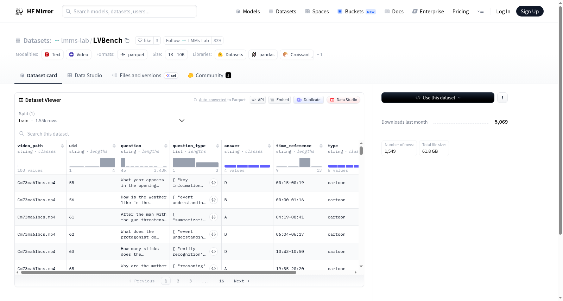Click the follower count 839
Screen dimensions: 563x301
click(217, 40)
